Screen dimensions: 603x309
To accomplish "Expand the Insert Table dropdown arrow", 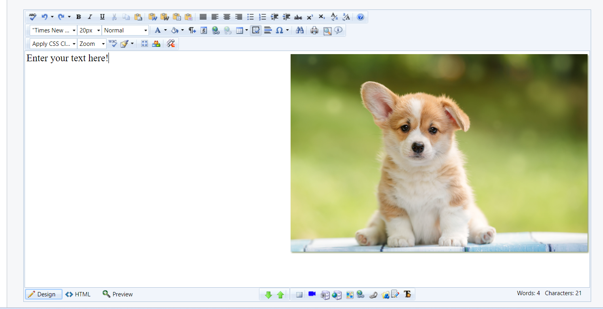I will 247,30.
